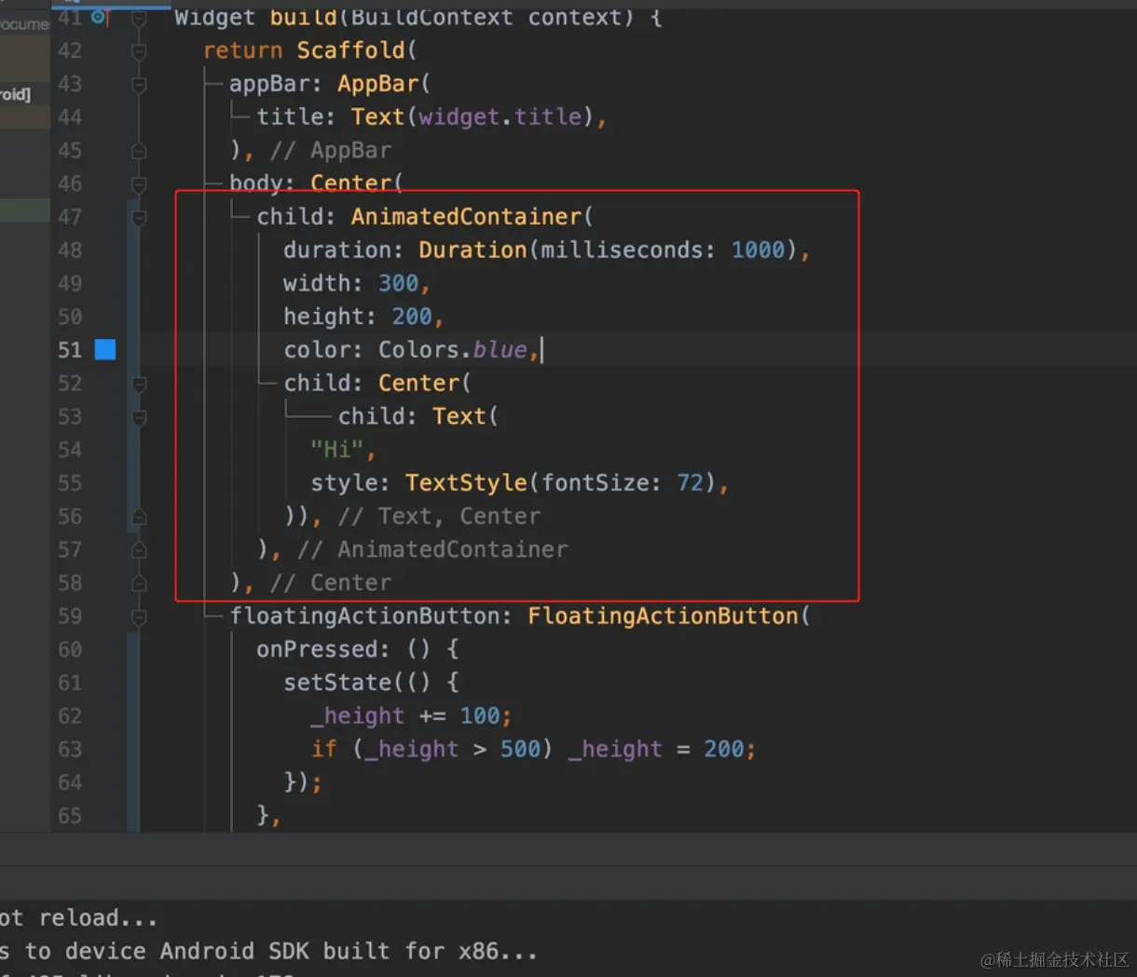Click line number 44 in the gutter
The width and height of the screenshot is (1137, 977).
(70, 116)
